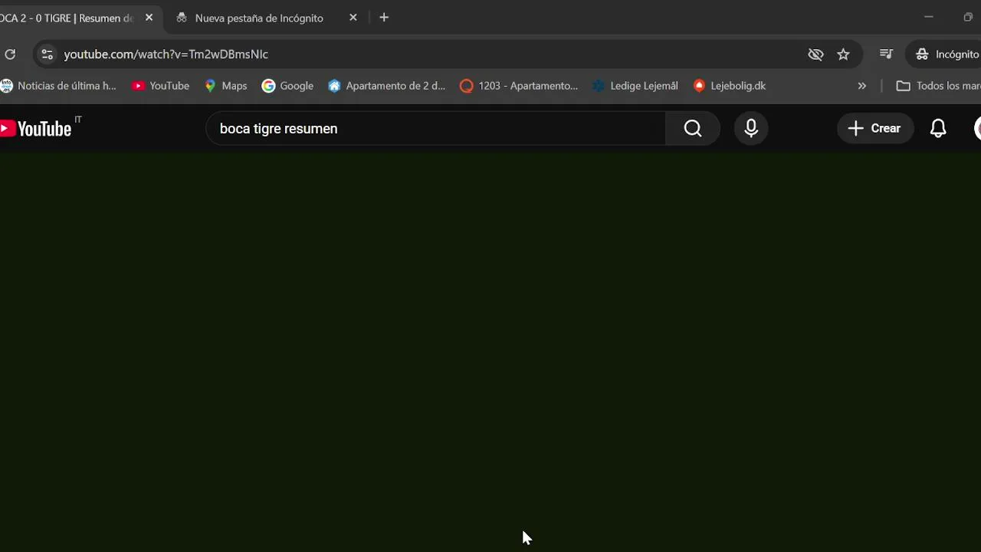Image resolution: width=981 pixels, height=552 pixels.
Task: Open media controls icon in Chrome toolbar
Action: 886,54
